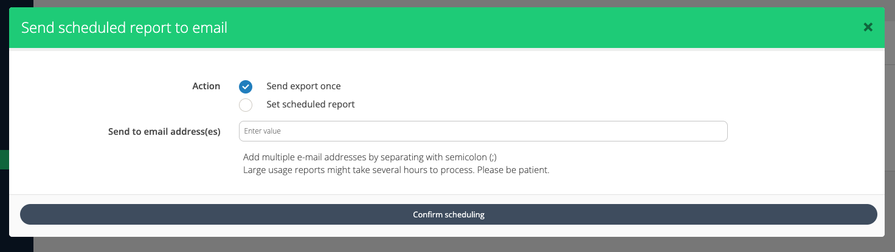Click the "Send to email address(es)" label
895x252 pixels.
pyautogui.click(x=164, y=131)
